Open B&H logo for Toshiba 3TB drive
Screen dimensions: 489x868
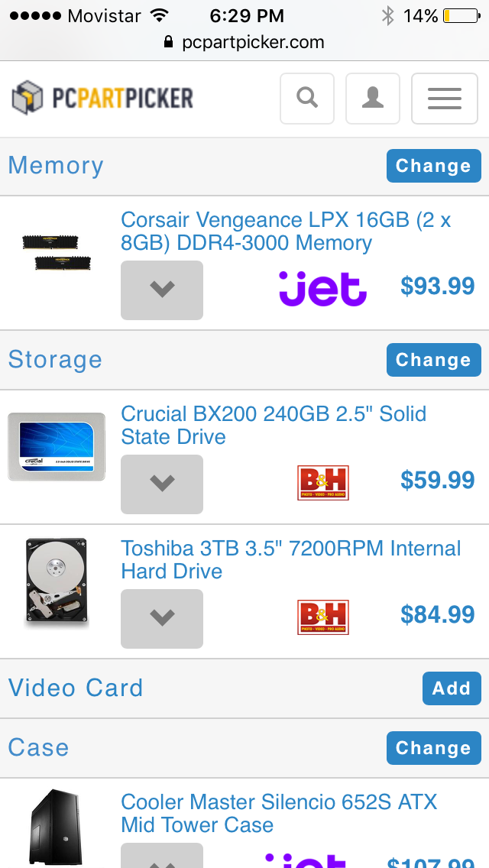tap(323, 617)
